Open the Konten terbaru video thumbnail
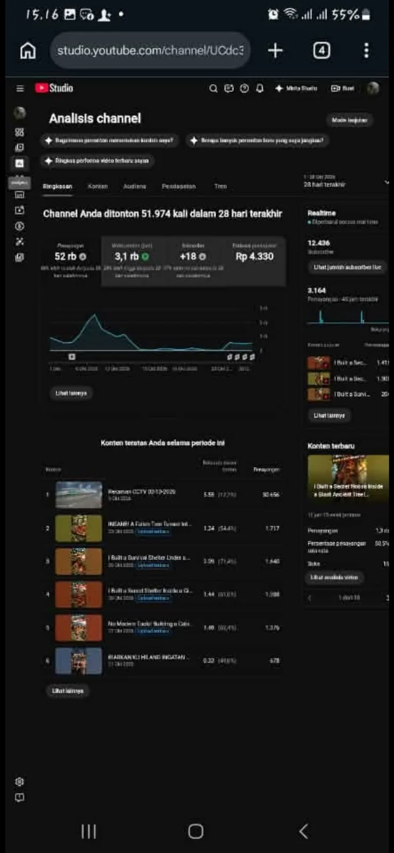Viewport: 394px width, 853px height. pyautogui.click(x=348, y=478)
